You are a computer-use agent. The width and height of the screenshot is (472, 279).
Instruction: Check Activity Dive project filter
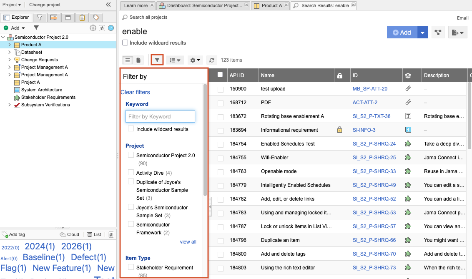(x=131, y=172)
